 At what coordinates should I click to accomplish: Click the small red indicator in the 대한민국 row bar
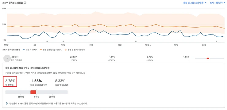208,58
